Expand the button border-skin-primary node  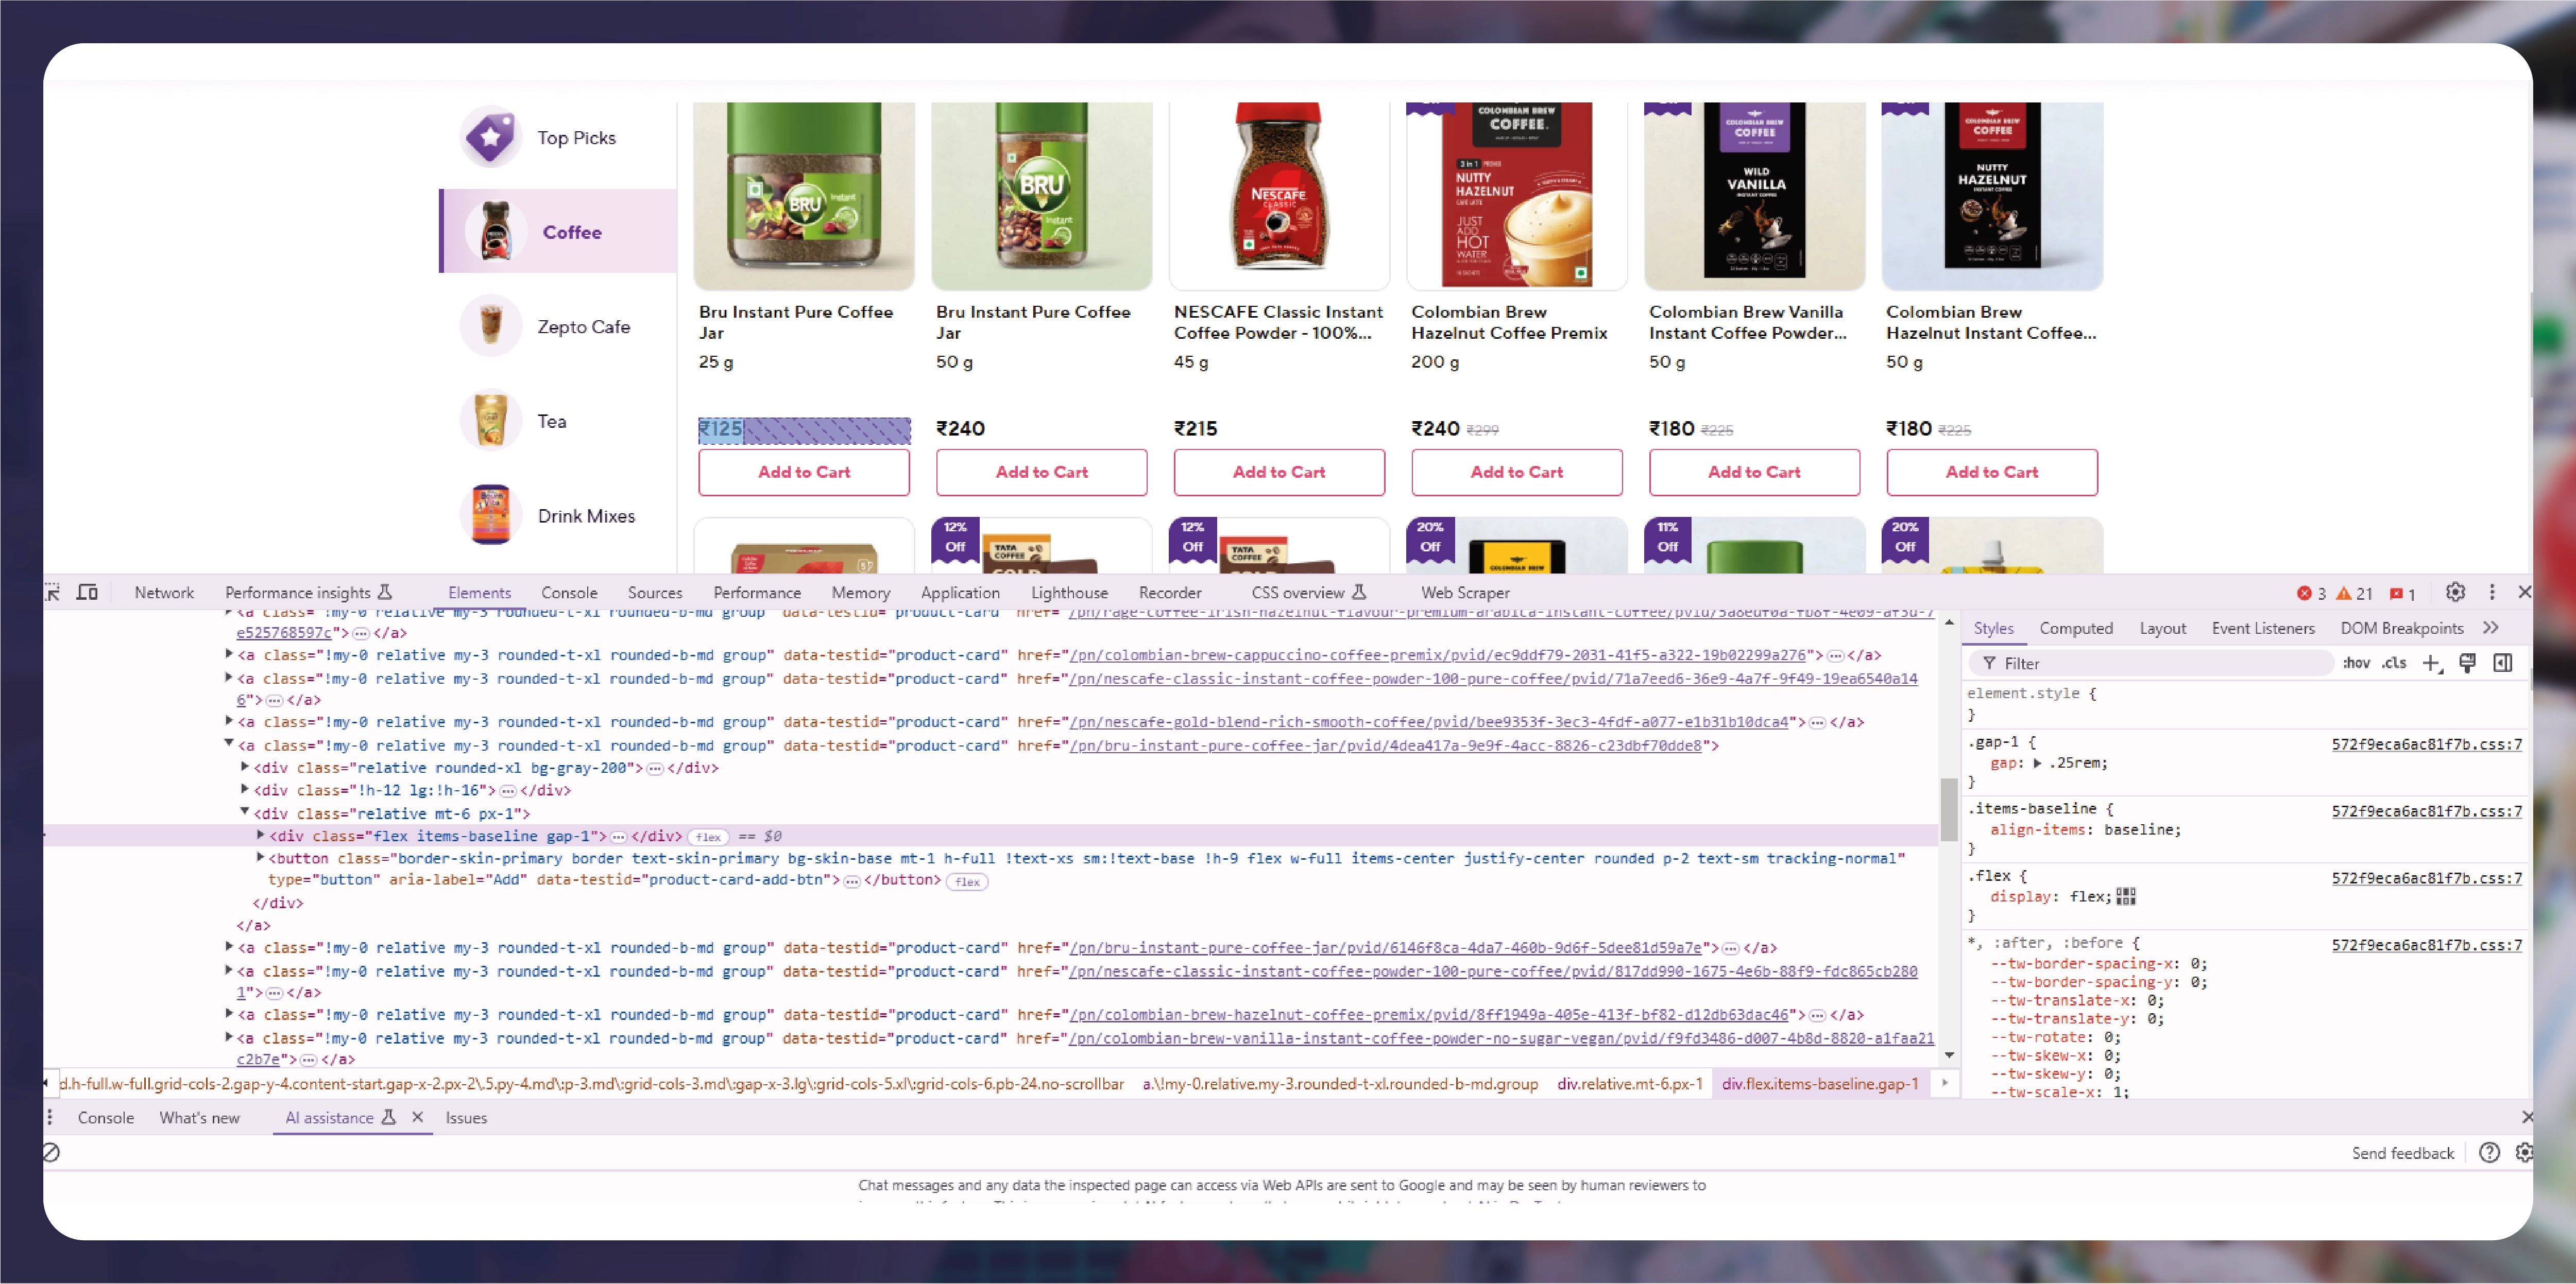click(261, 857)
